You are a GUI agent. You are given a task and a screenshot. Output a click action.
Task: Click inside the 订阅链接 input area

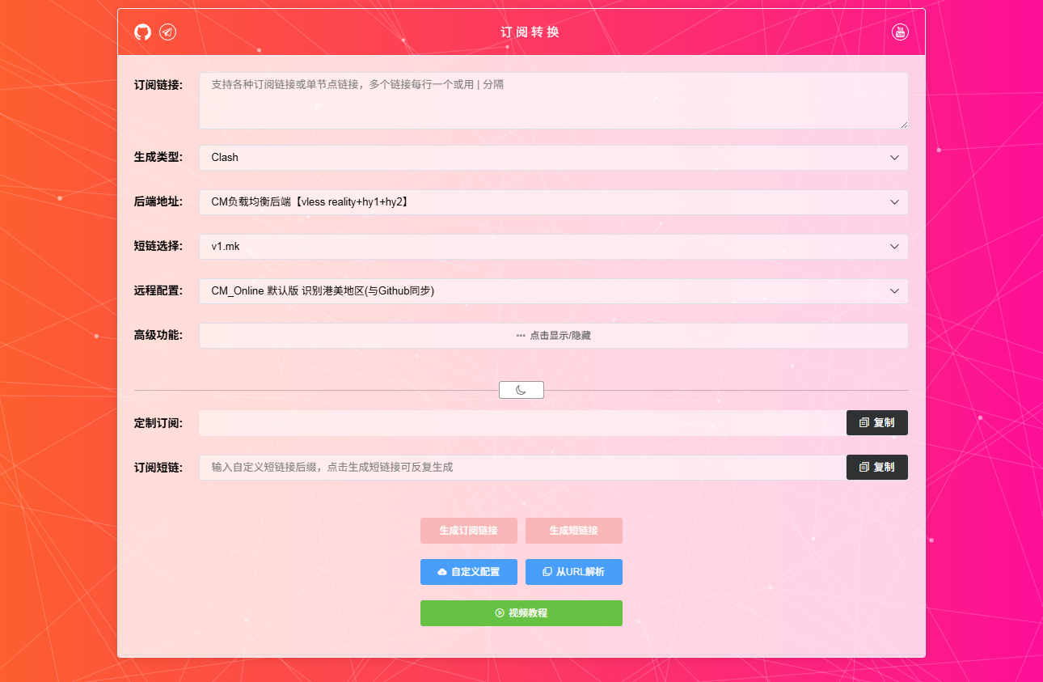(553, 99)
